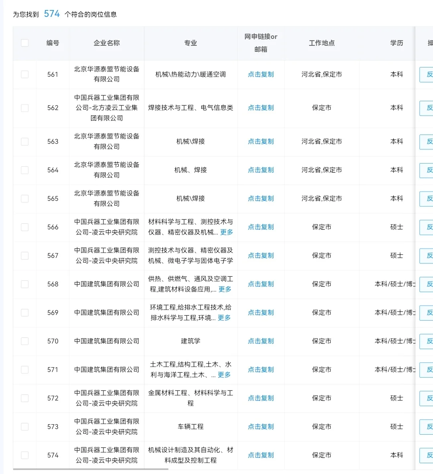Click 焊接技术与工程、电气信息类 cell
433x474 pixels.
point(191,108)
